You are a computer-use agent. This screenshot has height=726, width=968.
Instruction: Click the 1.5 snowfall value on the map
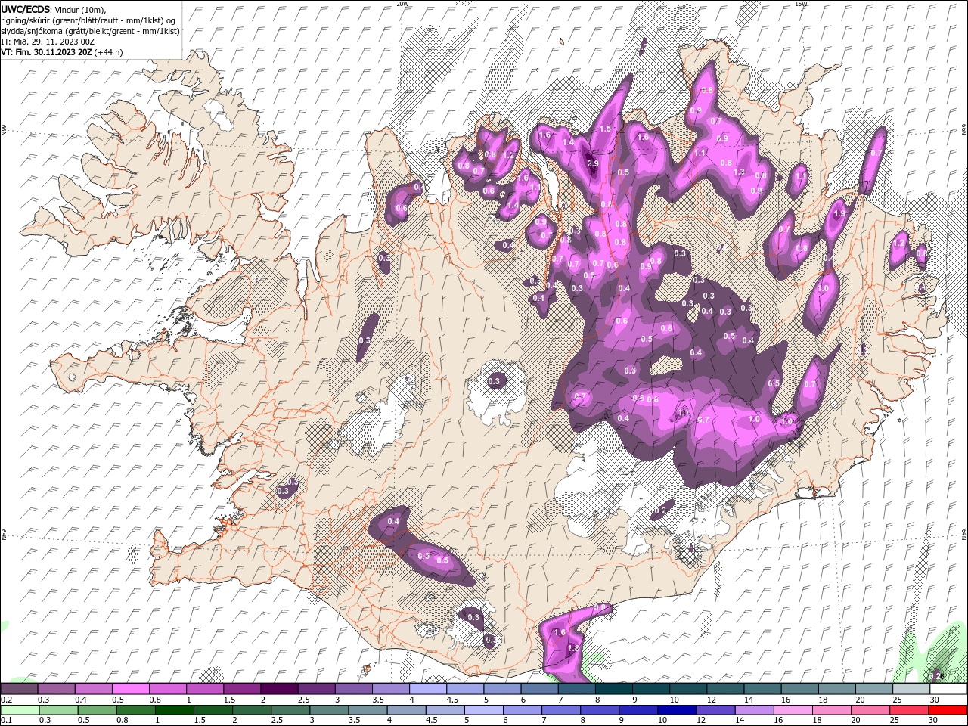point(605,129)
